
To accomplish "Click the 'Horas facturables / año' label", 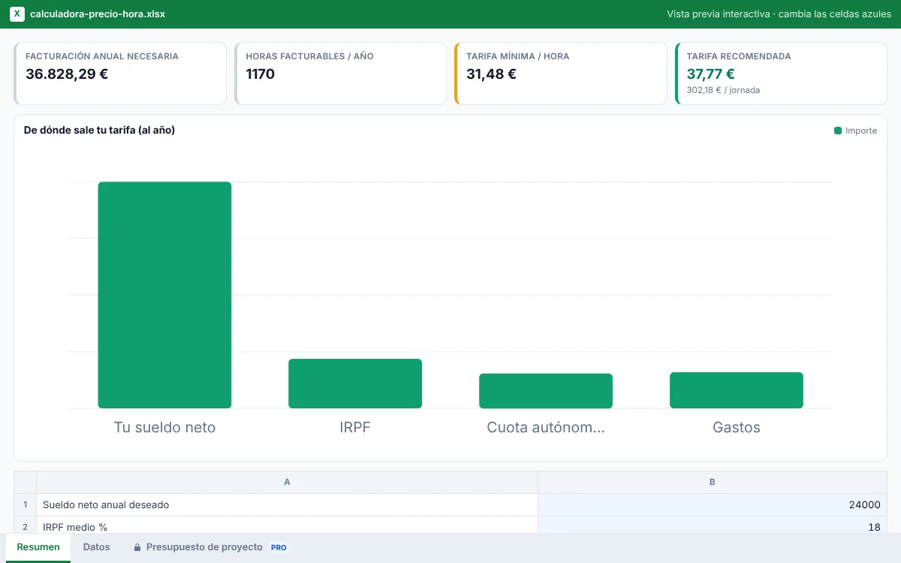I will [x=309, y=56].
